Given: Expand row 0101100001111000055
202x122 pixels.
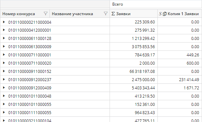Looking at the screenshot, I should [4, 112].
